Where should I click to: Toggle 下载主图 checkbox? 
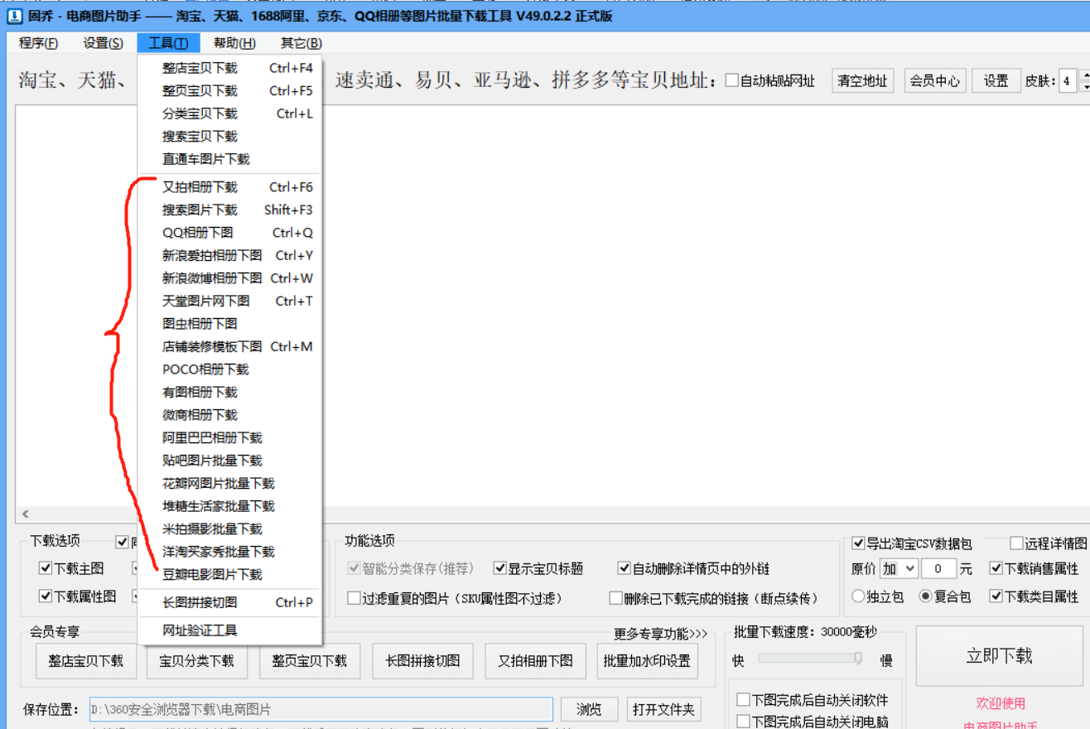(x=46, y=568)
